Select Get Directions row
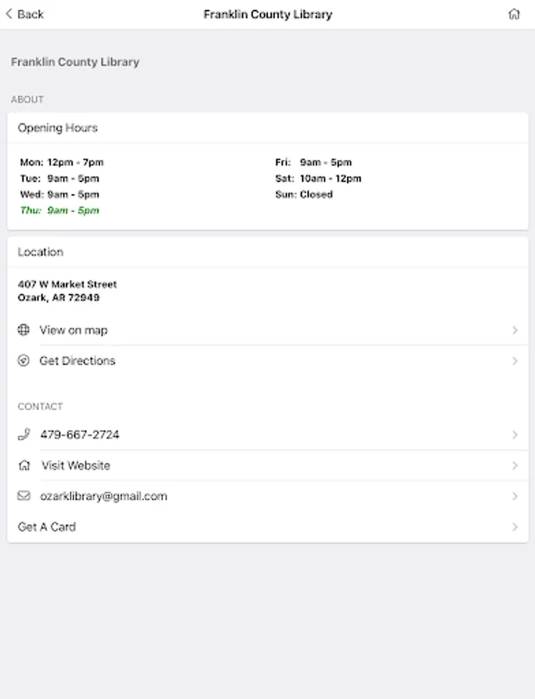Viewport: 535px width, 699px height. tap(78, 360)
